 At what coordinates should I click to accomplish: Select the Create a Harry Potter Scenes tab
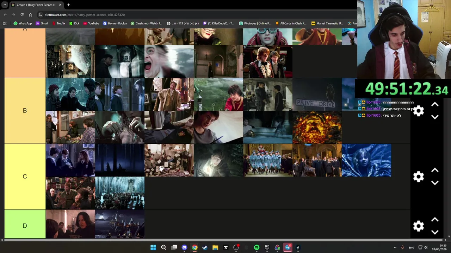pyautogui.click(x=35, y=5)
